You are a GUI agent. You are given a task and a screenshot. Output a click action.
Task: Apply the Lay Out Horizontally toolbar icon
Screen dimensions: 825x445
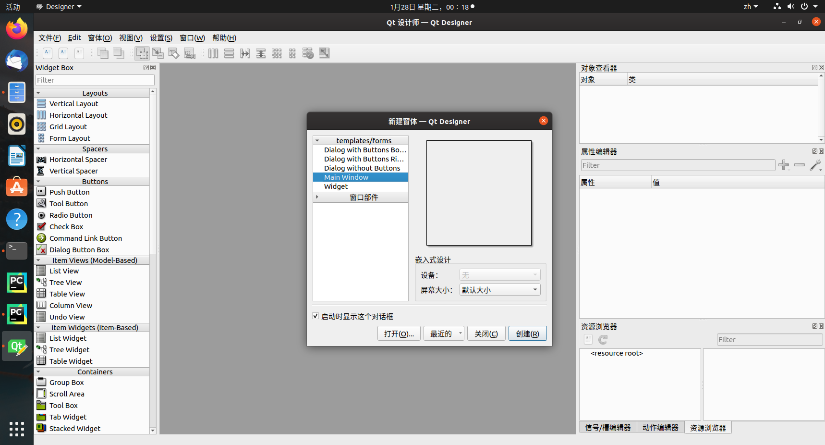tap(213, 53)
